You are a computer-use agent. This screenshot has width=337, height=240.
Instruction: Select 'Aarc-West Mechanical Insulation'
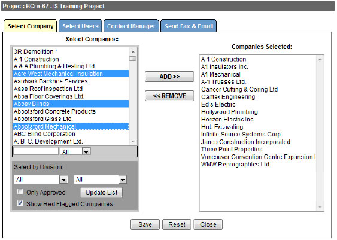71,74
